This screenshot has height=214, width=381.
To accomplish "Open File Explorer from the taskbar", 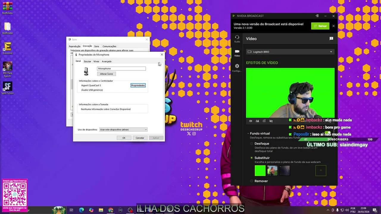I will coord(101,210).
